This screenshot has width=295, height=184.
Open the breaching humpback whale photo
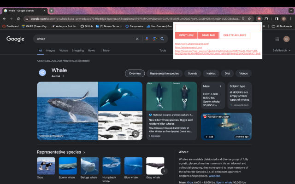tap(67, 111)
